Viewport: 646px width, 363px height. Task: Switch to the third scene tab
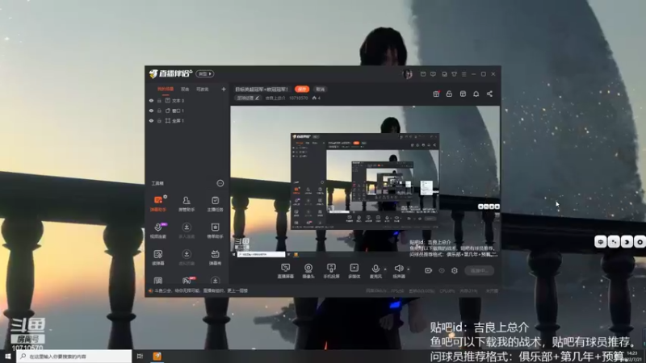(x=203, y=89)
